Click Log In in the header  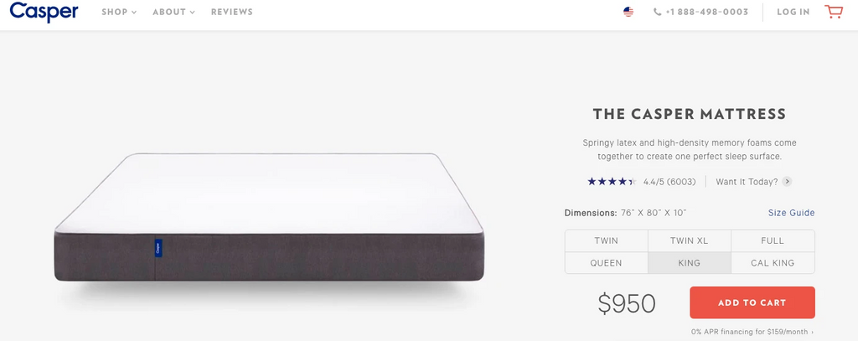(x=793, y=12)
